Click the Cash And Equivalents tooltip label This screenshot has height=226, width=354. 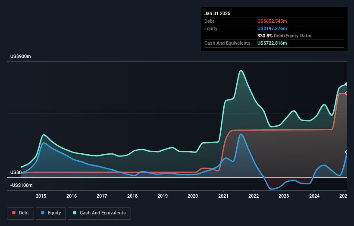227,43
